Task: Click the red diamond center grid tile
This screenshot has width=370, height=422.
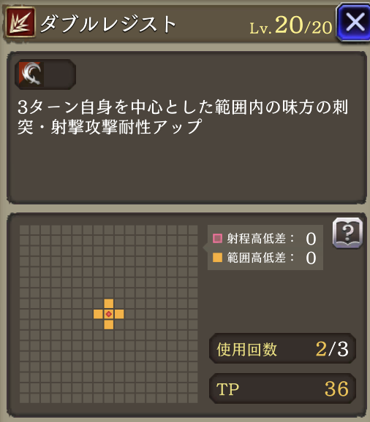Action: pos(109,314)
